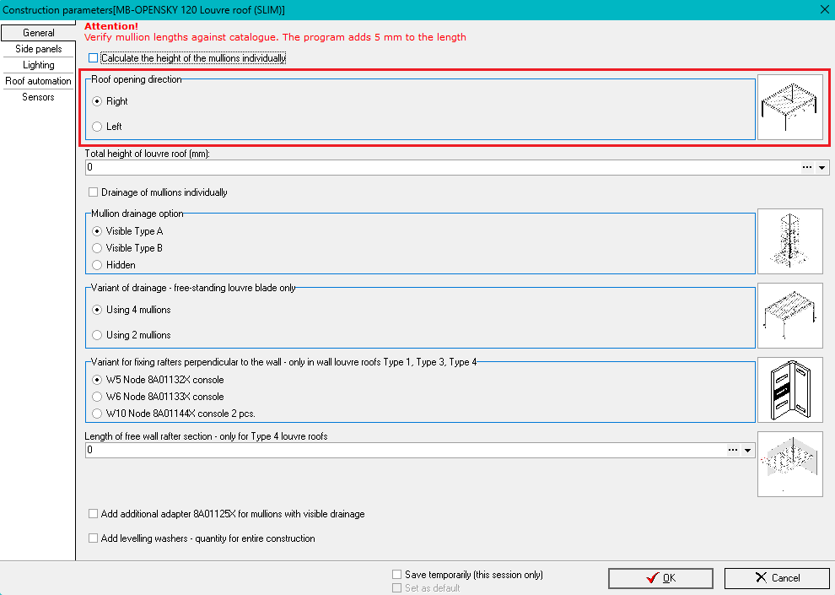Enable calculating mullion height individually
Image resolution: width=835 pixels, height=595 pixels.
(x=94, y=58)
